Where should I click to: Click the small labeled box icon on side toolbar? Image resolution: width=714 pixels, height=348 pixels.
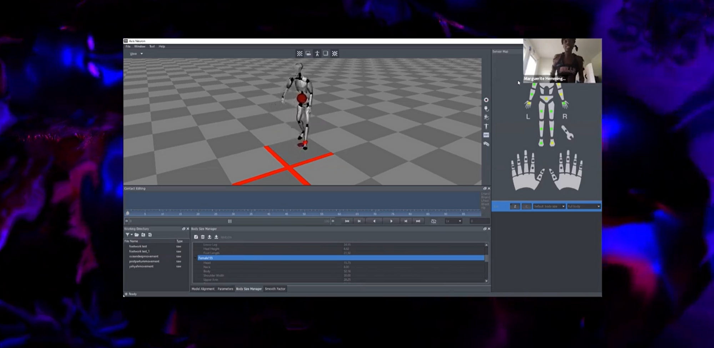[x=486, y=135]
